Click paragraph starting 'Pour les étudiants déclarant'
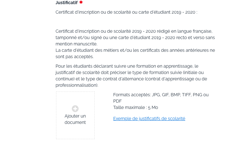 pos(131,76)
